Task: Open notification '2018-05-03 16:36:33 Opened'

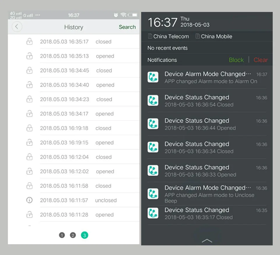Action: coord(207,170)
